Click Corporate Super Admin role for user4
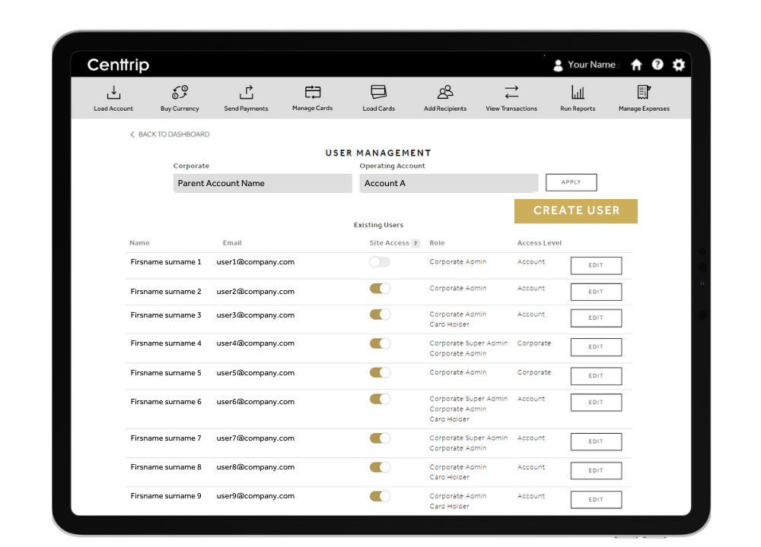761x547 pixels. pos(468,343)
